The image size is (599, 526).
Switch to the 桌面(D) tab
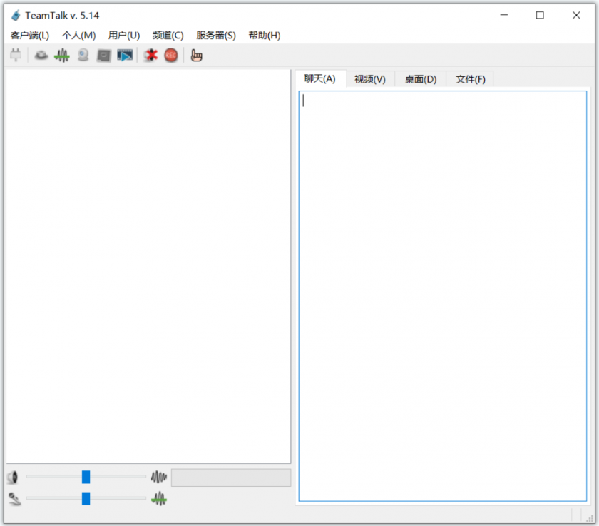point(421,79)
